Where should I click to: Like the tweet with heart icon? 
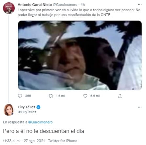(x=85, y=96)
